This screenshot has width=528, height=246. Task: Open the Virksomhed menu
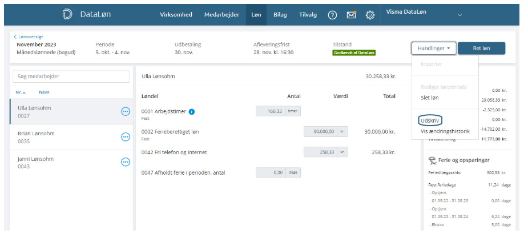tap(176, 15)
